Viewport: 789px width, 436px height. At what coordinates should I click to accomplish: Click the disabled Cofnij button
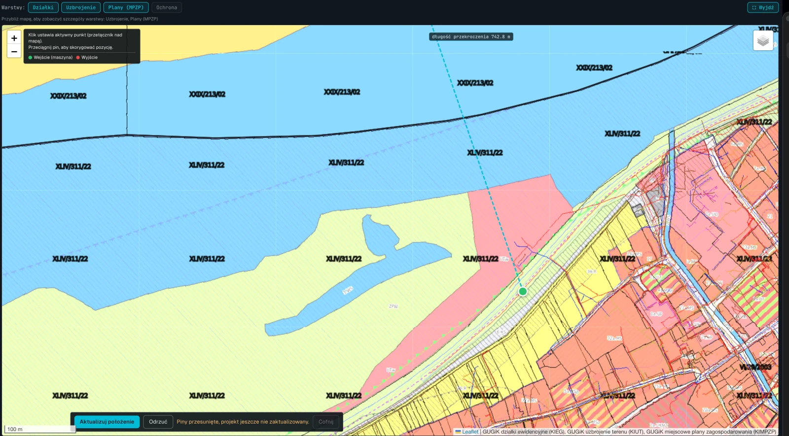tap(326, 422)
